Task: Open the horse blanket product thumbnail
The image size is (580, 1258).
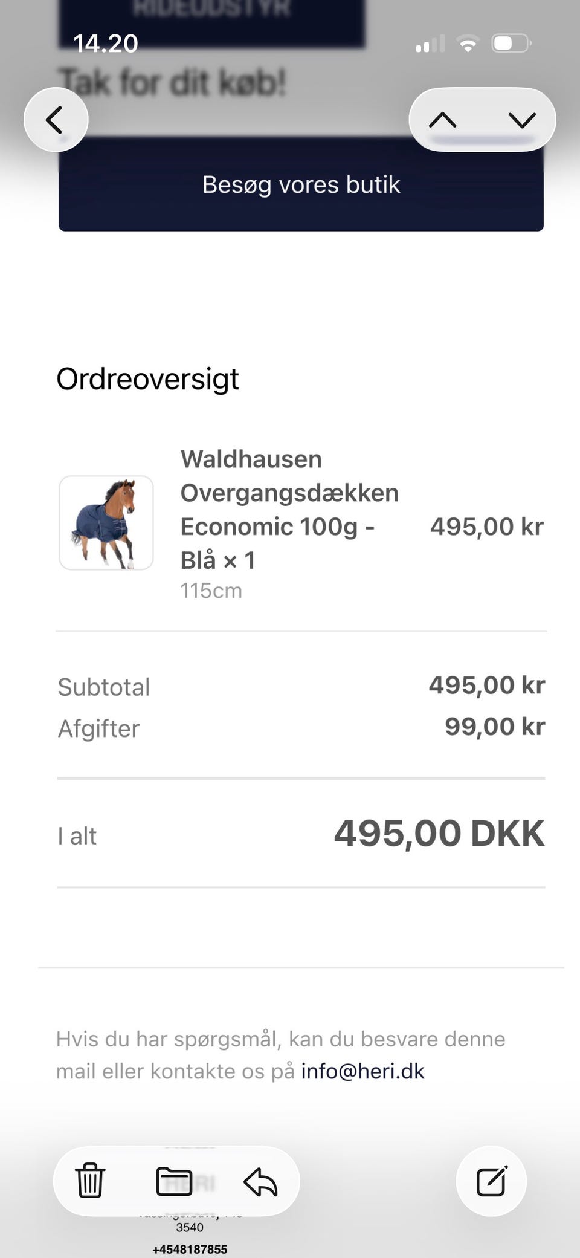Action: (x=106, y=522)
